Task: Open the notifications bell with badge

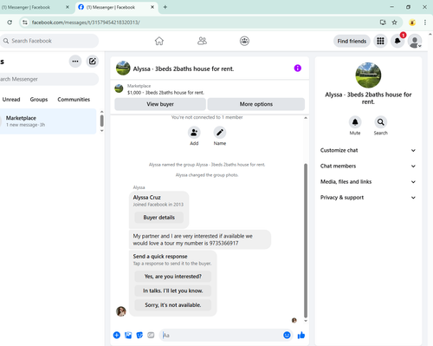Action: click(x=397, y=41)
